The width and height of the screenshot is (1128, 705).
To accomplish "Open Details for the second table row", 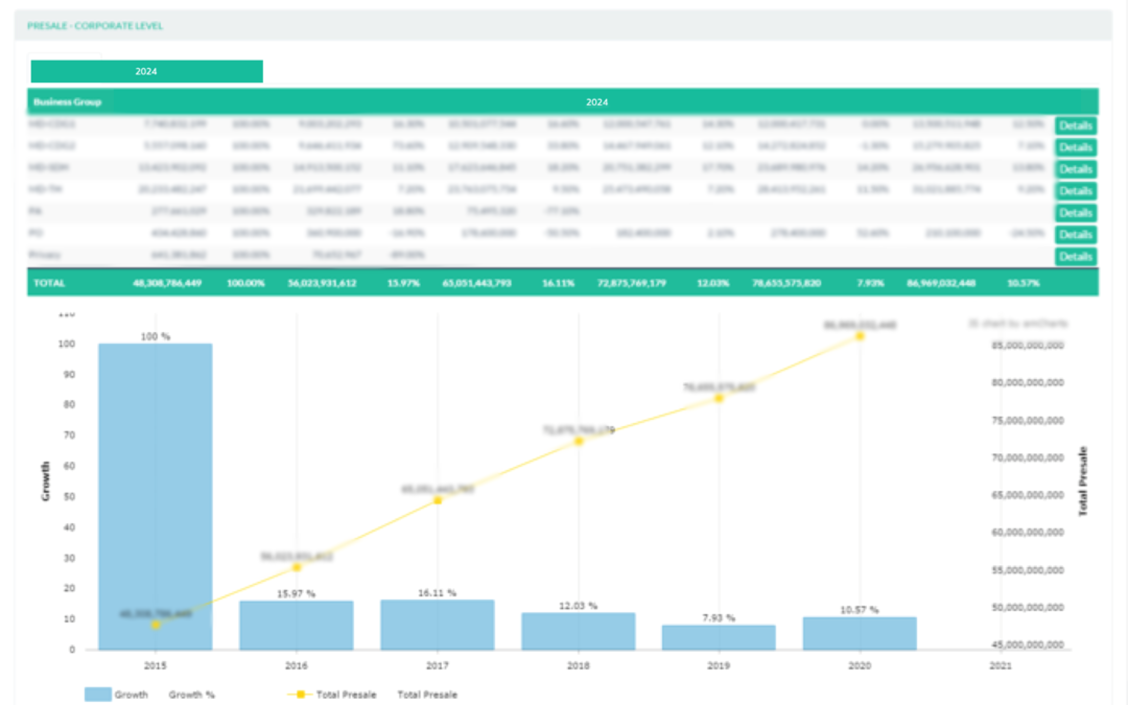I will tap(1075, 148).
